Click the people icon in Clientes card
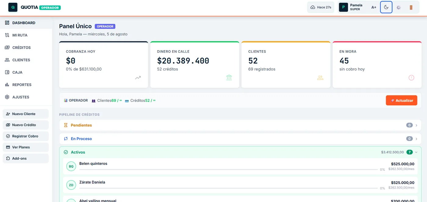Screen dimensions: 427x202 click(320, 78)
